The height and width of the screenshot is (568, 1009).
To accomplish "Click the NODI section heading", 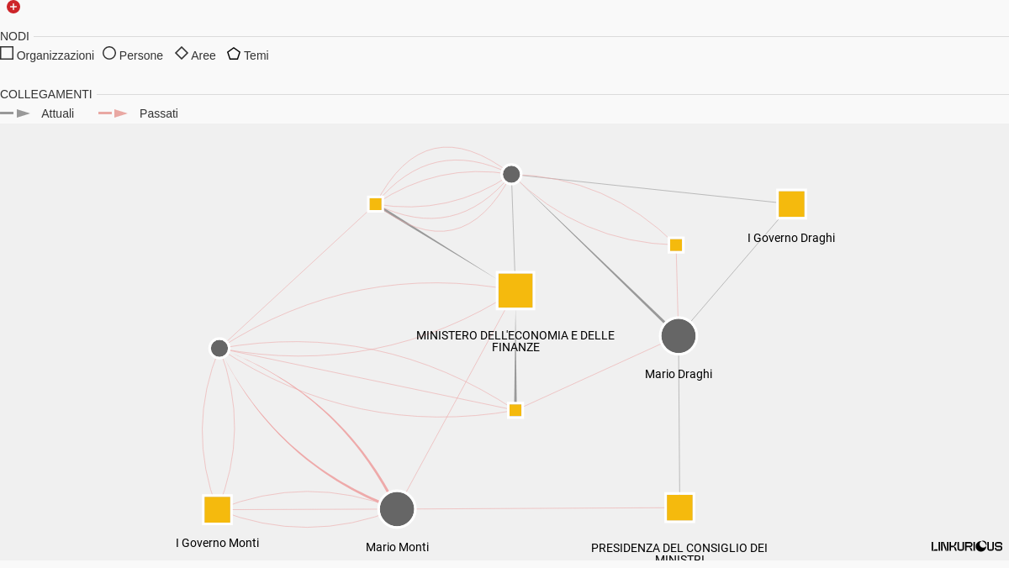I will (14, 36).
